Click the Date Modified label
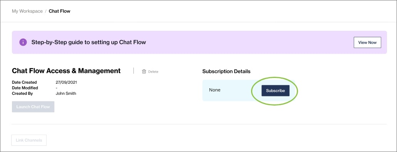The height and width of the screenshot is (152, 397). click(x=25, y=88)
